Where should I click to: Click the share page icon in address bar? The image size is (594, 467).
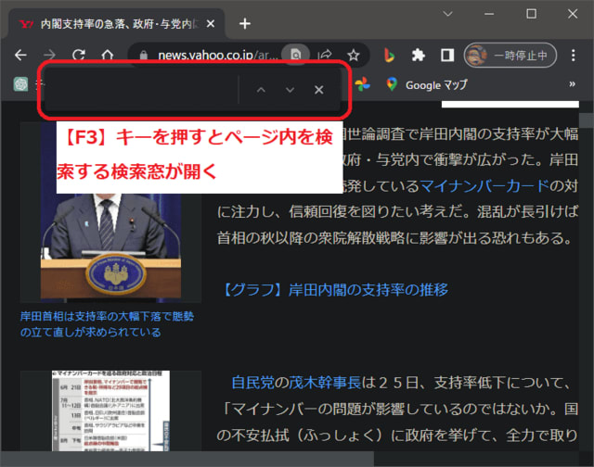pyautogui.click(x=326, y=56)
